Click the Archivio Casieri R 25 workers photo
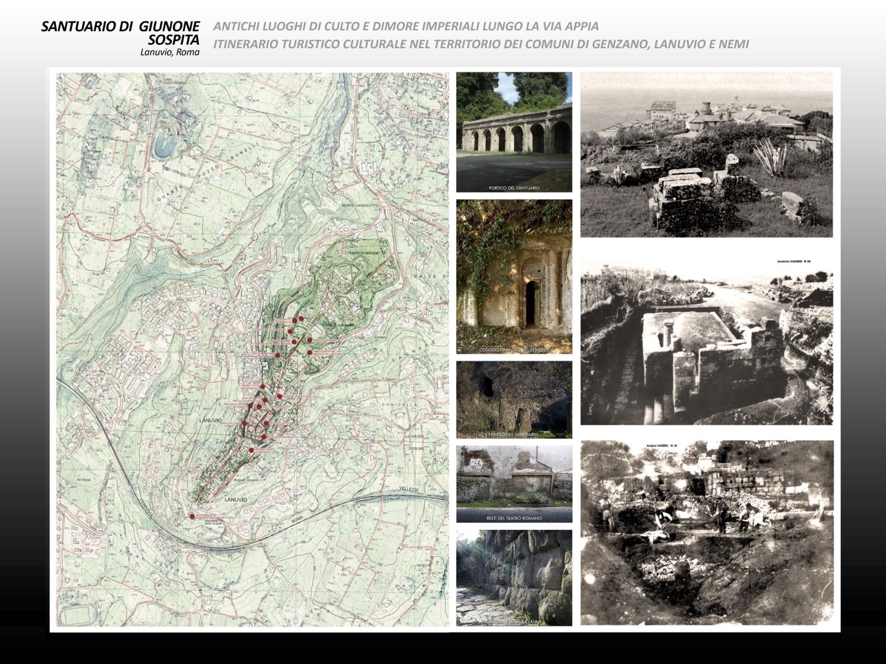 (x=706, y=532)
